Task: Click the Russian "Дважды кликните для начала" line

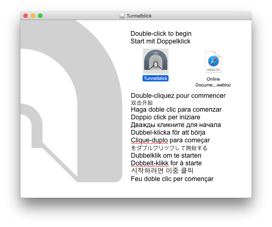Action: [x=175, y=125]
